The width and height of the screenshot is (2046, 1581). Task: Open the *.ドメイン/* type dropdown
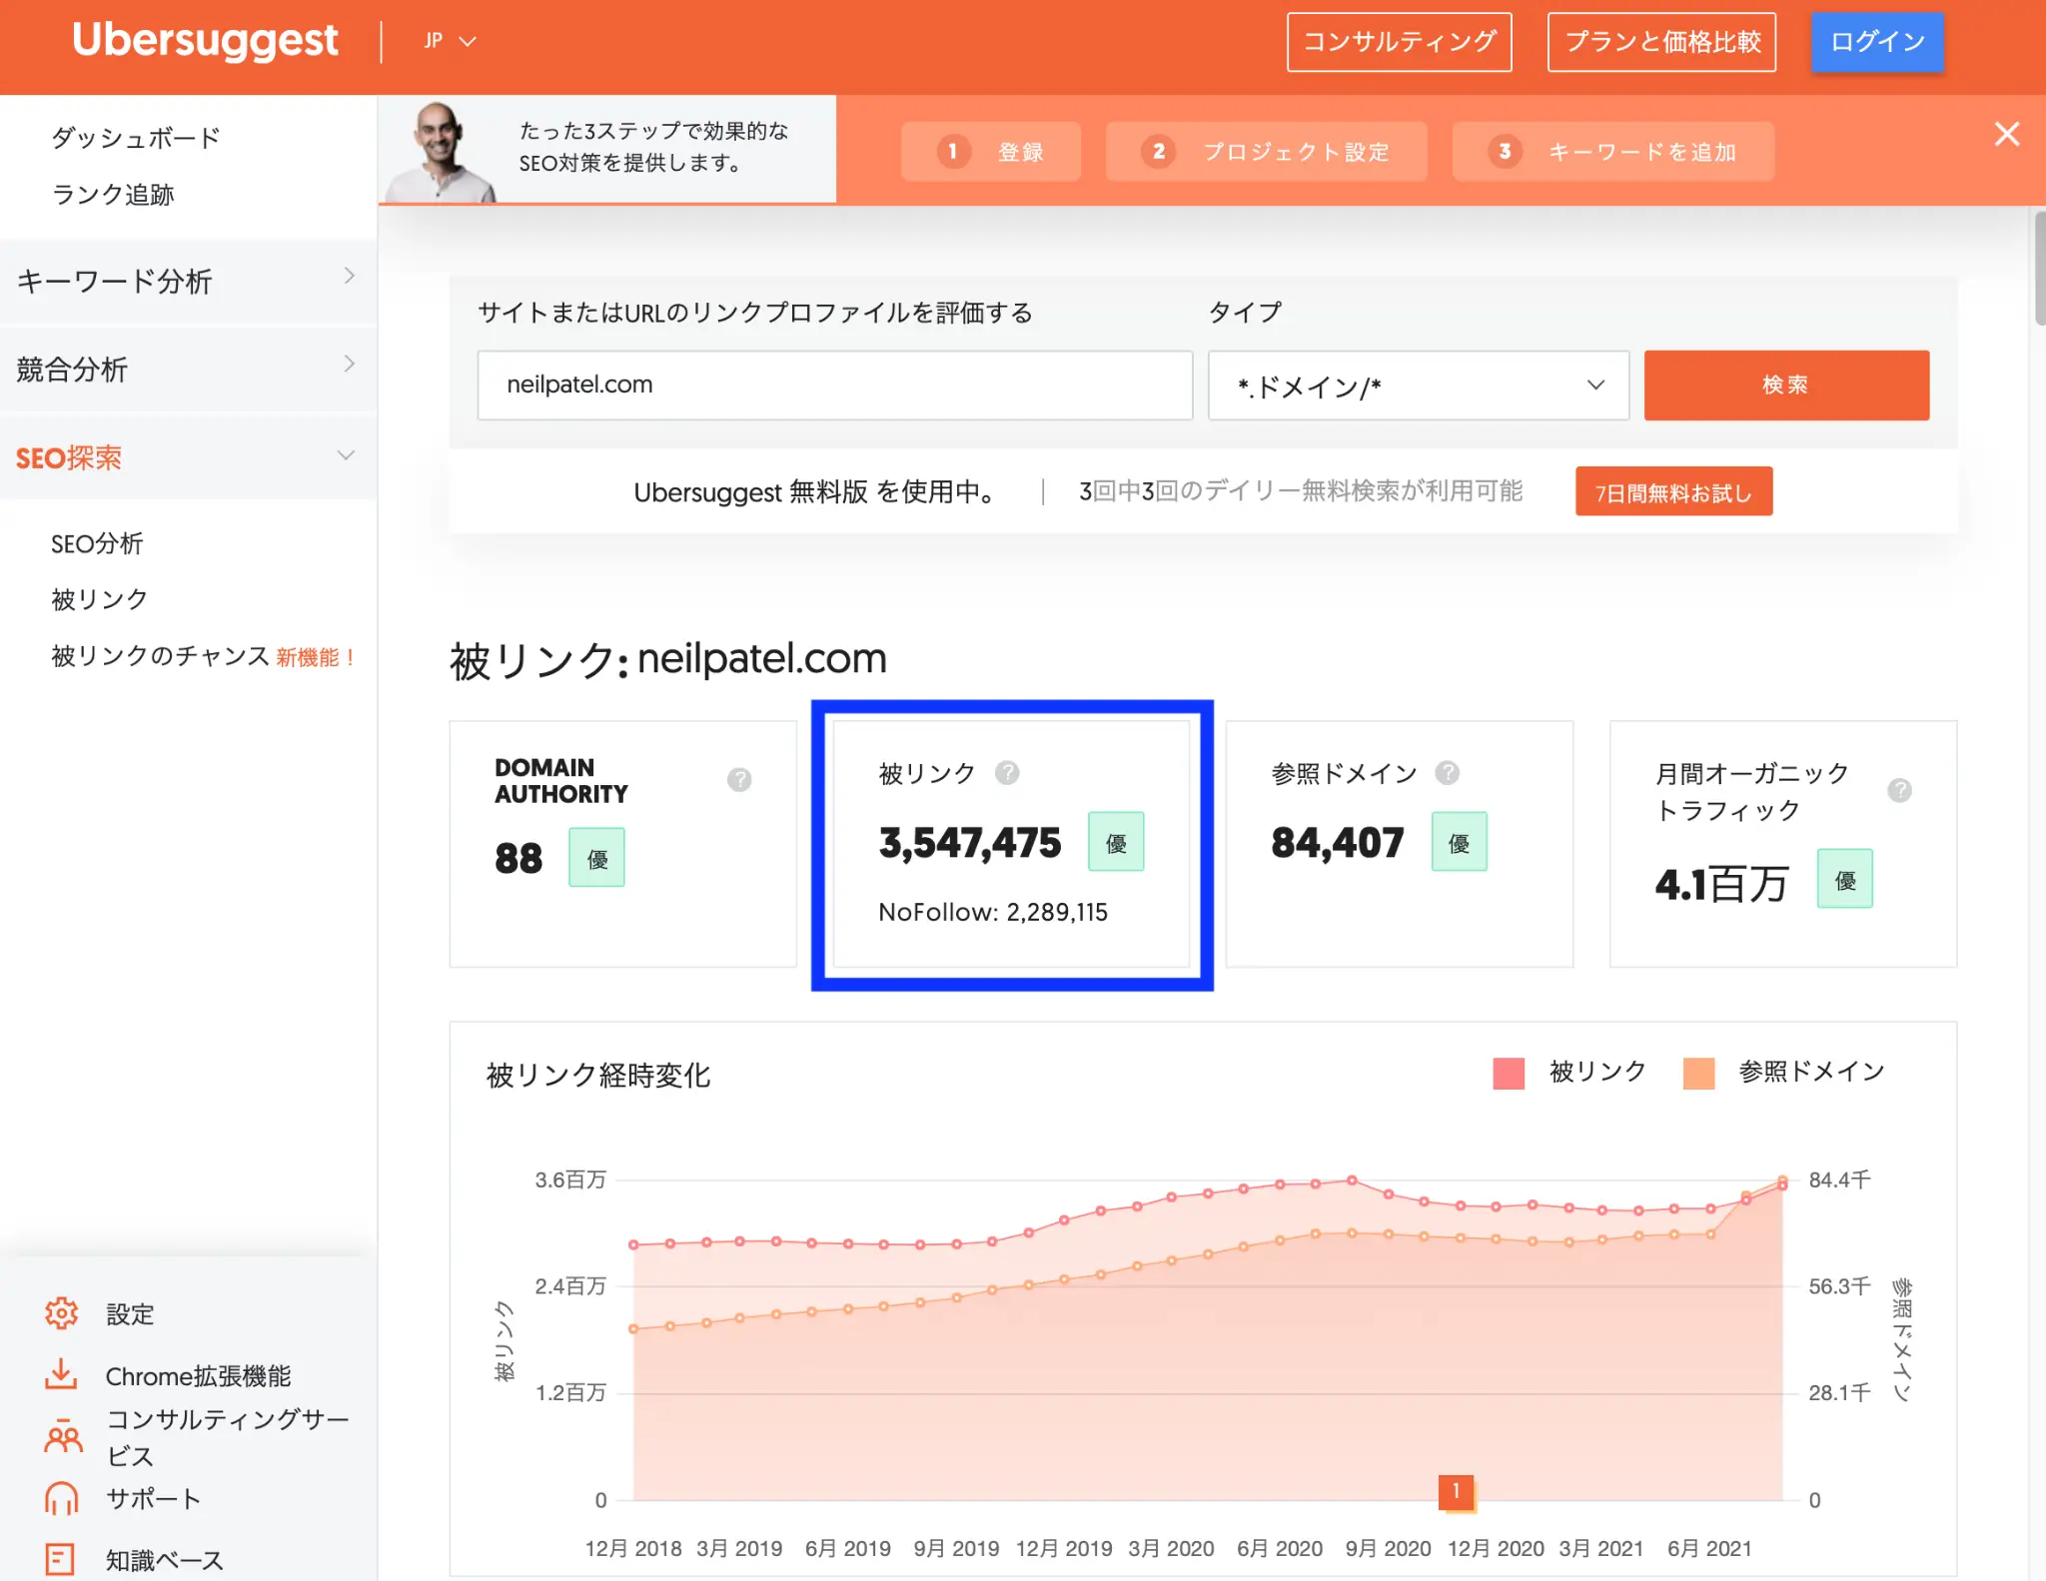(x=1418, y=386)
